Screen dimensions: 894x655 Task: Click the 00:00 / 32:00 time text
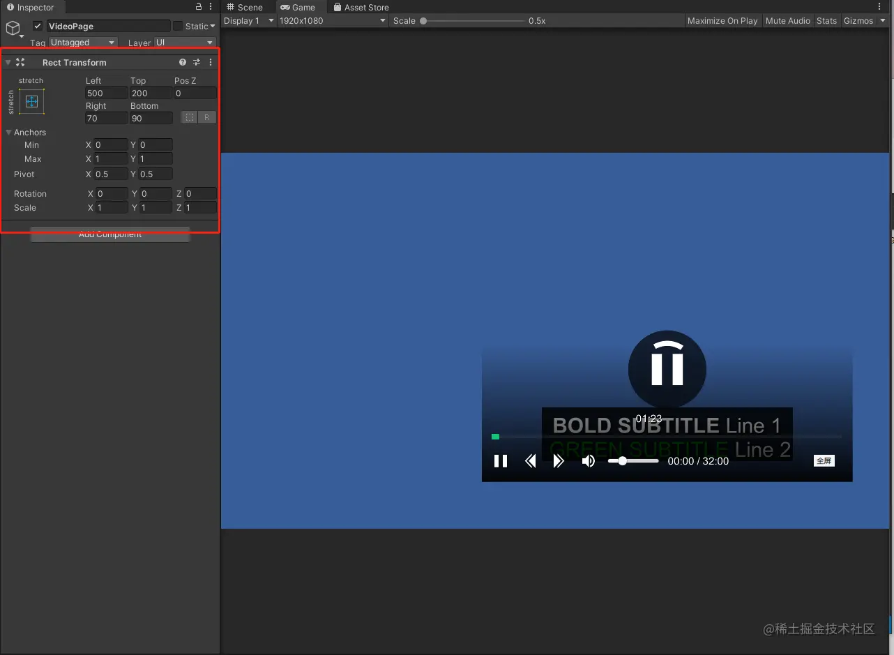click(698, 461)
